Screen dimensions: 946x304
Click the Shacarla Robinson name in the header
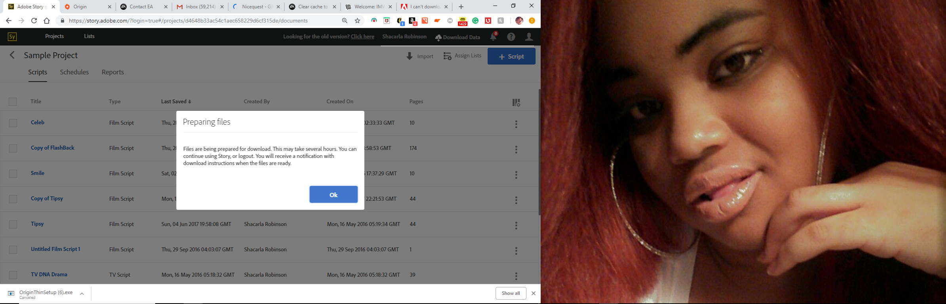click(404, 36)
